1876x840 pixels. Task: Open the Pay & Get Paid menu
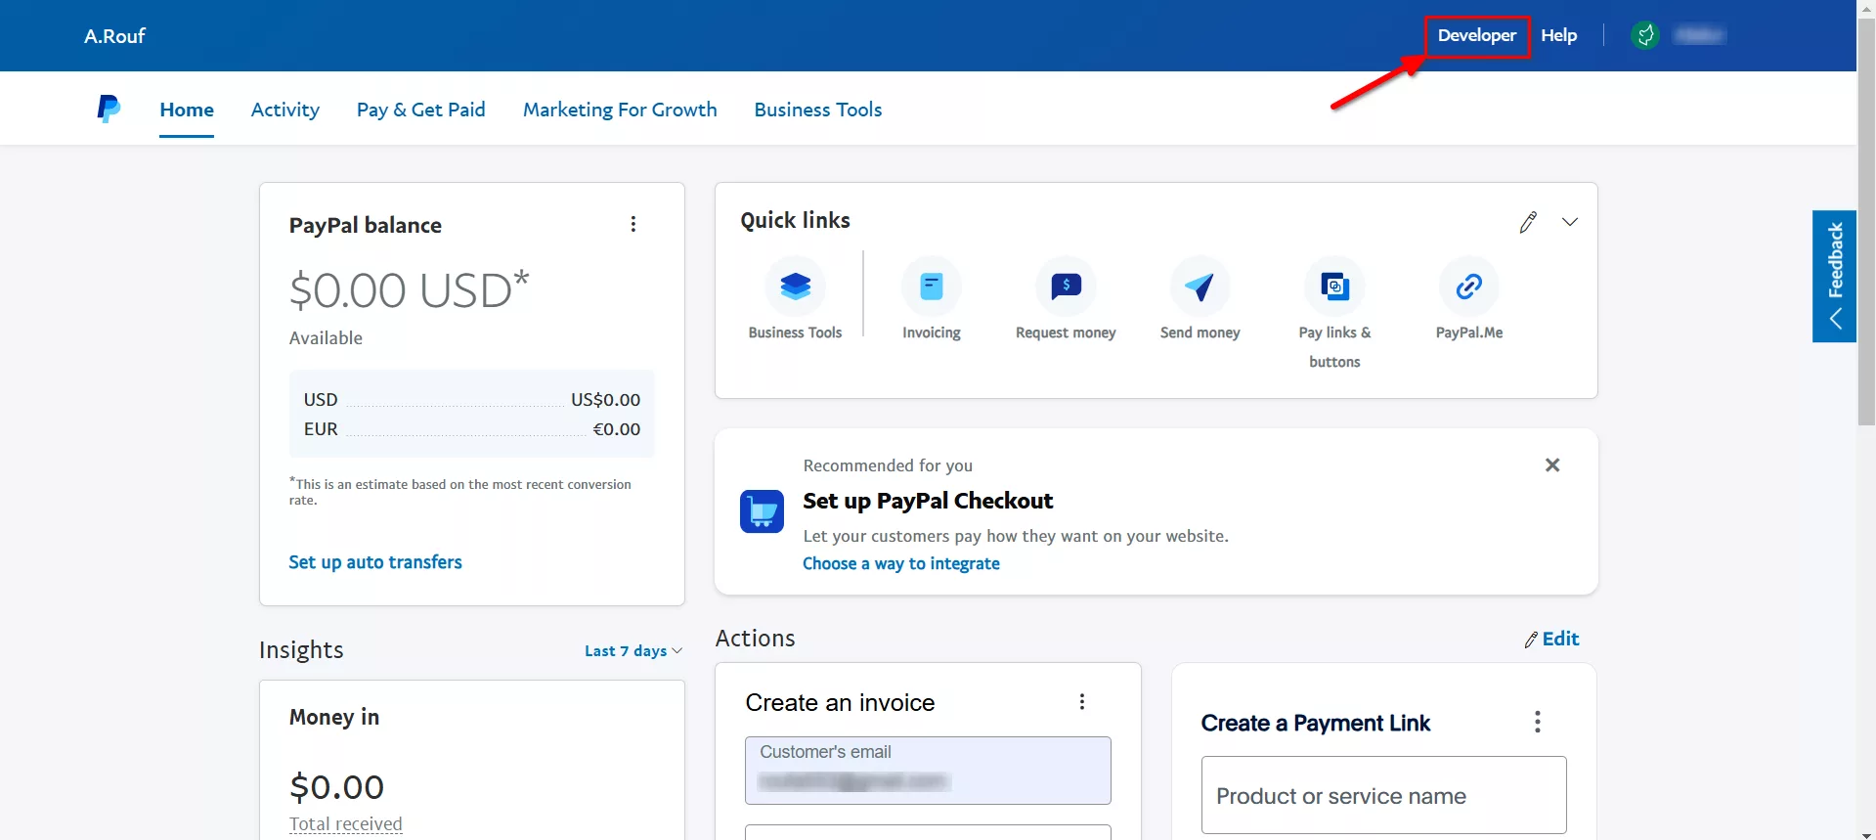[x=420, y=110]
